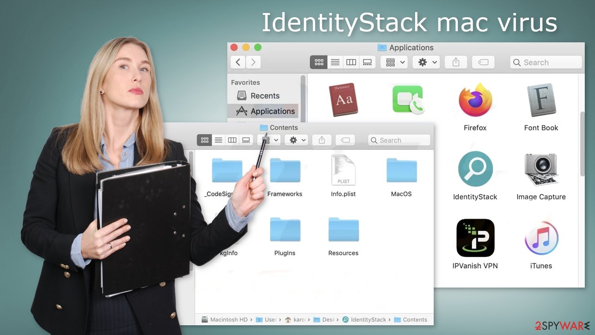Screen dimensions: 595x335
Task: Open Image Capture application
Action: click(541, 168)
